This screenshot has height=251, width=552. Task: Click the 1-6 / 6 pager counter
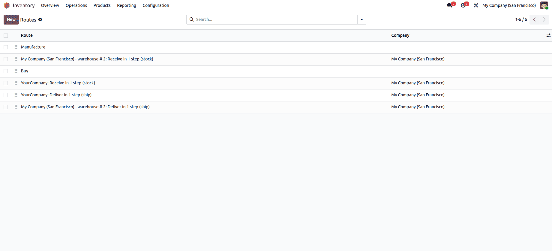pos(521,19)
